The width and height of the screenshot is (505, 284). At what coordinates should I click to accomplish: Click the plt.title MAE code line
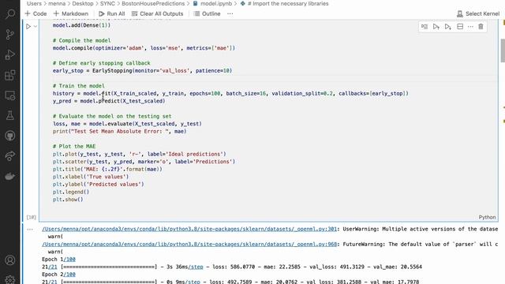click(107, 169)
